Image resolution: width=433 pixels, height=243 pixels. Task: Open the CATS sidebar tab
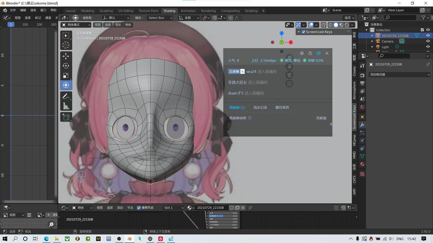point(354,179)
